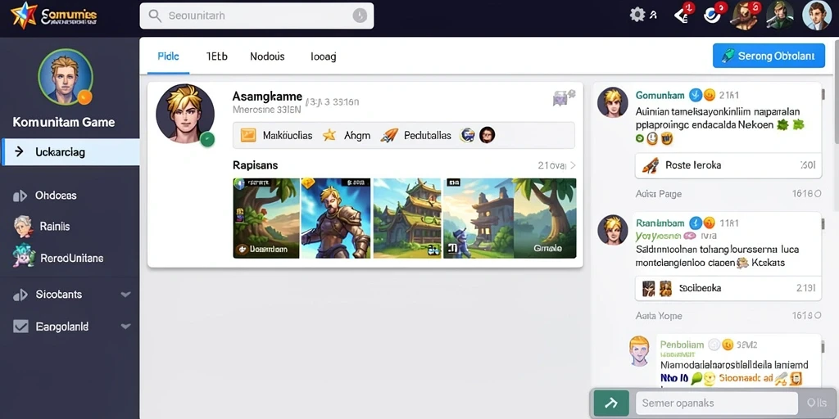Open the green pagoda temple thumbnail
The width and height of the screenshot is (839, 419).
408,218
